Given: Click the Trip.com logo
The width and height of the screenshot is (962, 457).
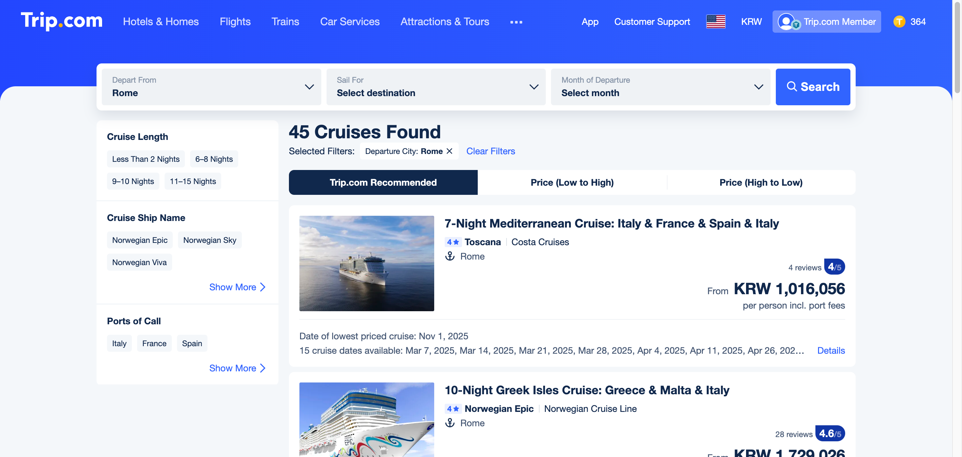Looking at the screenshot, I should click(62, 21).
